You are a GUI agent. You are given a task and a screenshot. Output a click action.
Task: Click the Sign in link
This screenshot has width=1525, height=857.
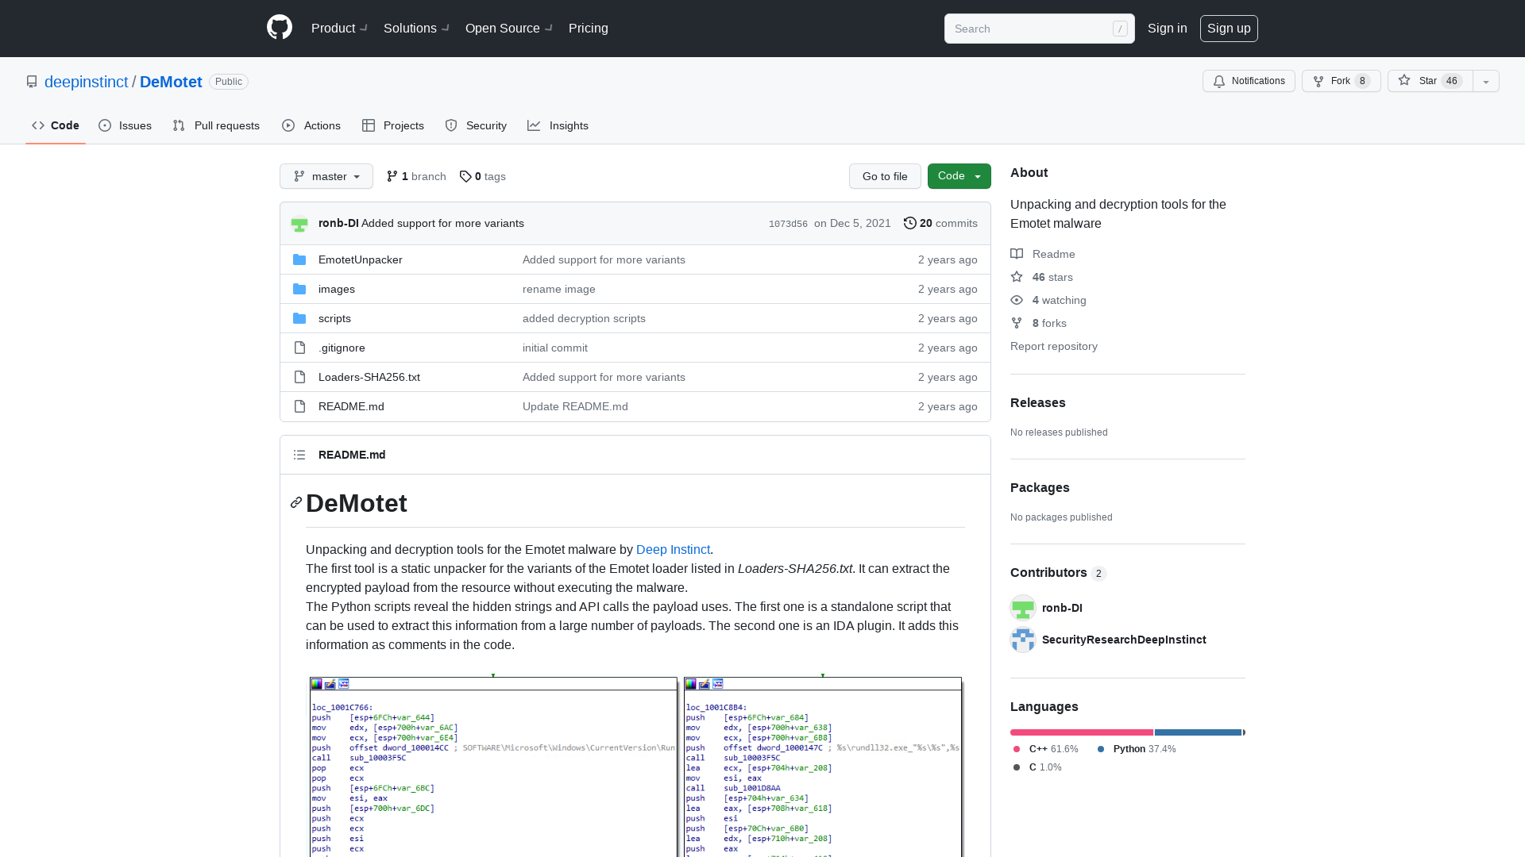[1167, 28]
